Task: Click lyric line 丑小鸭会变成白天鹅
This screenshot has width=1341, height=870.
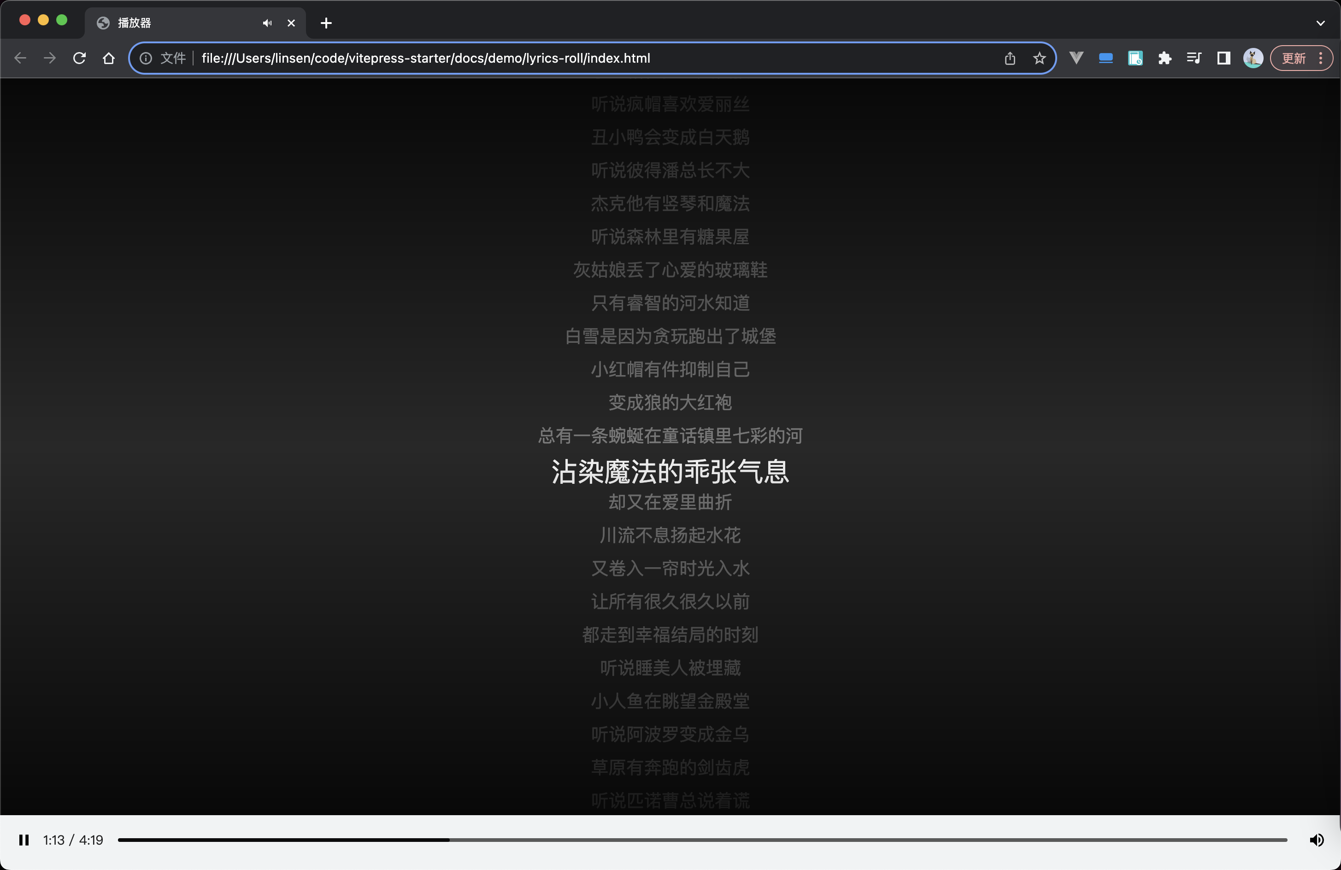Action: [670, 137]
